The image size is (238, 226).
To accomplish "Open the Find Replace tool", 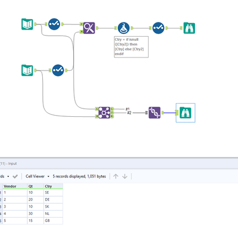I will coord(89,28).
